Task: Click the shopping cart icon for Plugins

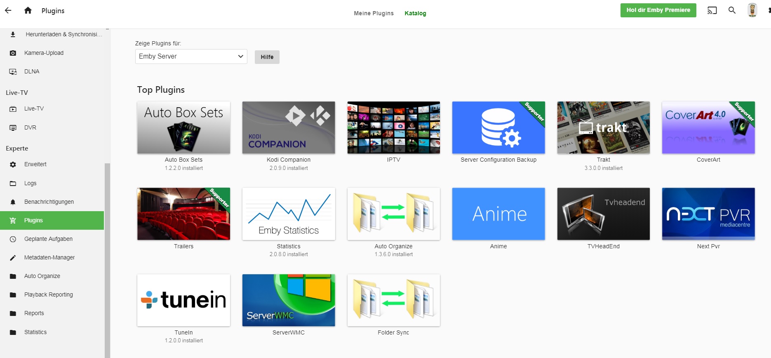Action: click(13, 220)
